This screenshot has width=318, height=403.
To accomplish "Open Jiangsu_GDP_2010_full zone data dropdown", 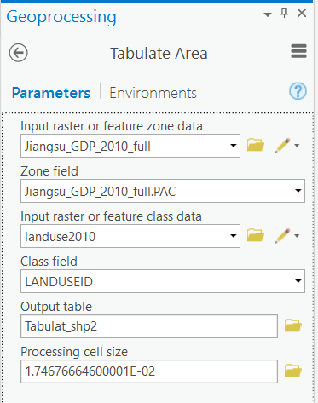I will [x=234, y=146].
